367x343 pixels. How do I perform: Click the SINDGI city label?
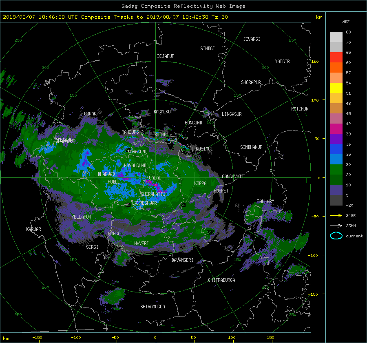[x=208, y=49]
